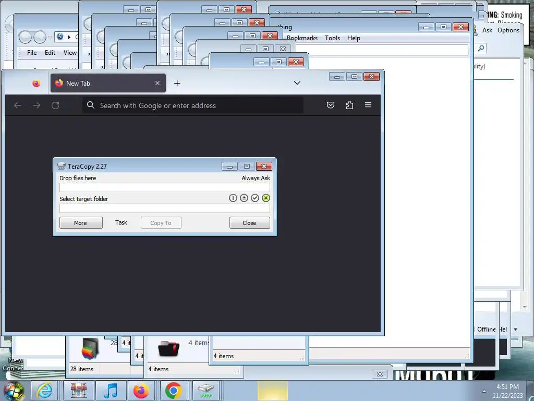Open Google Chrome from the taskbar
Viewport: 534px width, 401px height.
173,391
